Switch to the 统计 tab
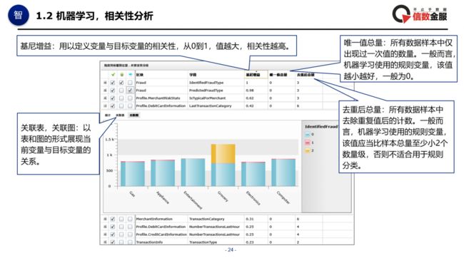Viewport: 464px width, 258px height. point(108,115)
